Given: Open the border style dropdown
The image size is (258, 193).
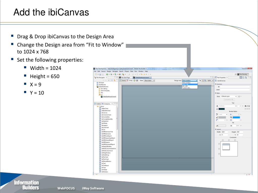Looking at the screenshot, I should pos(223,114).
